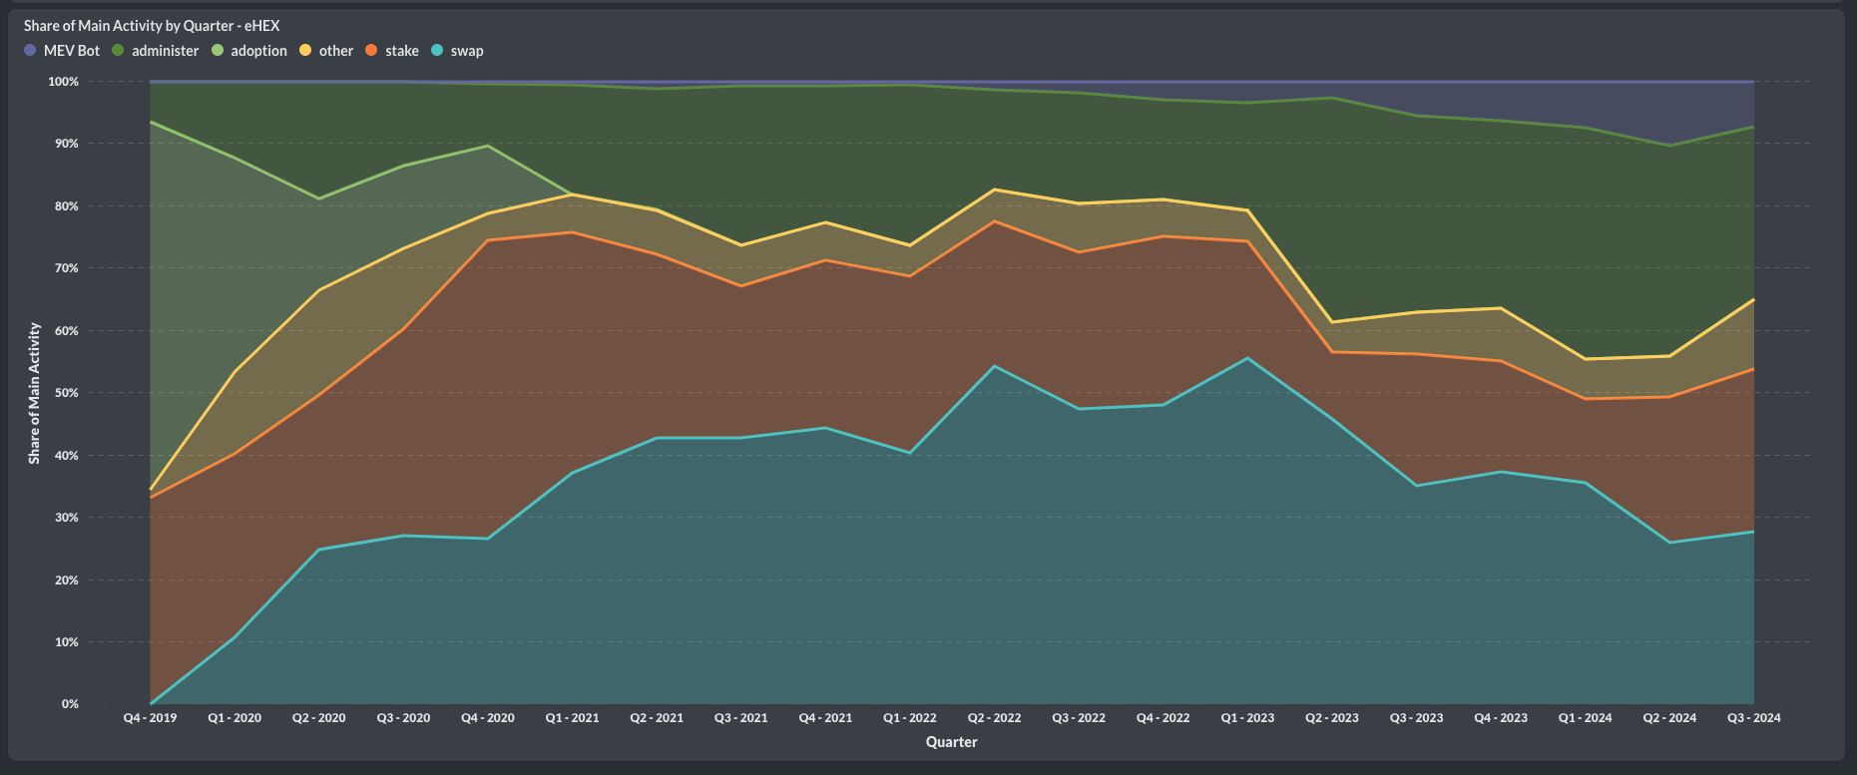Image resolution: width=1857 pixels, height=775 pixels.
Task: Toggle the MEV Bot legend series
Action: (x=62, y=51)
